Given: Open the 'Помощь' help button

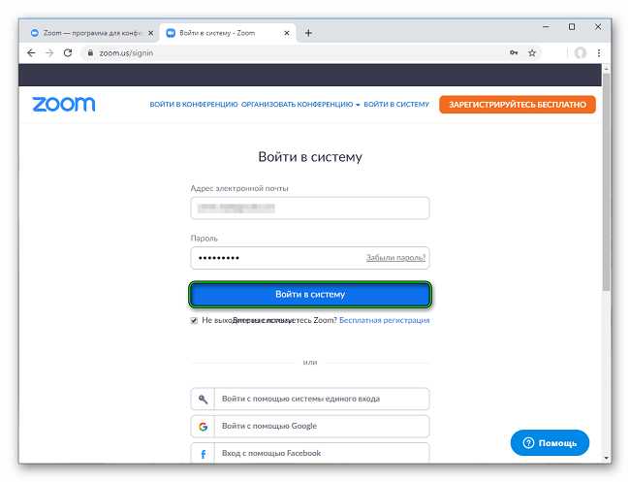Looking at the screenshot, I should pyautogui.click(x=550, y=443).
